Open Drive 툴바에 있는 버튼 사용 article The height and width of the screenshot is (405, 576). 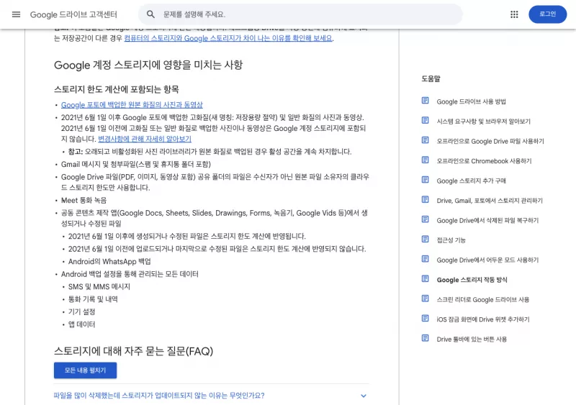(472, 340)
